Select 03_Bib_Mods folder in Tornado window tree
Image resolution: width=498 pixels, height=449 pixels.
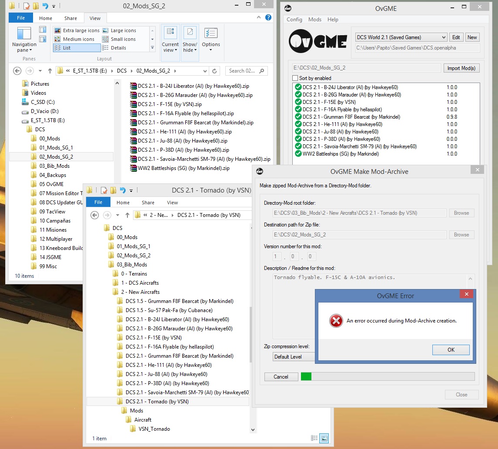click(131, 265)
